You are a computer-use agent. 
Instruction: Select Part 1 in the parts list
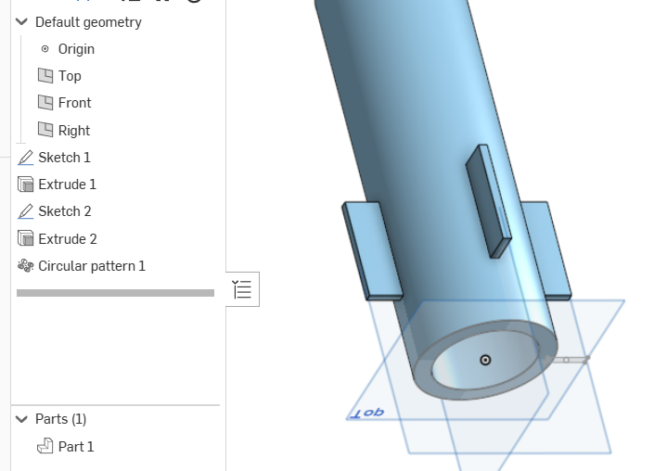pos(76,446)
